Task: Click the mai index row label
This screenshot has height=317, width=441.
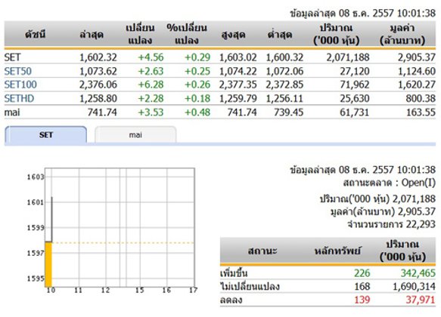Action: [12, 112]
